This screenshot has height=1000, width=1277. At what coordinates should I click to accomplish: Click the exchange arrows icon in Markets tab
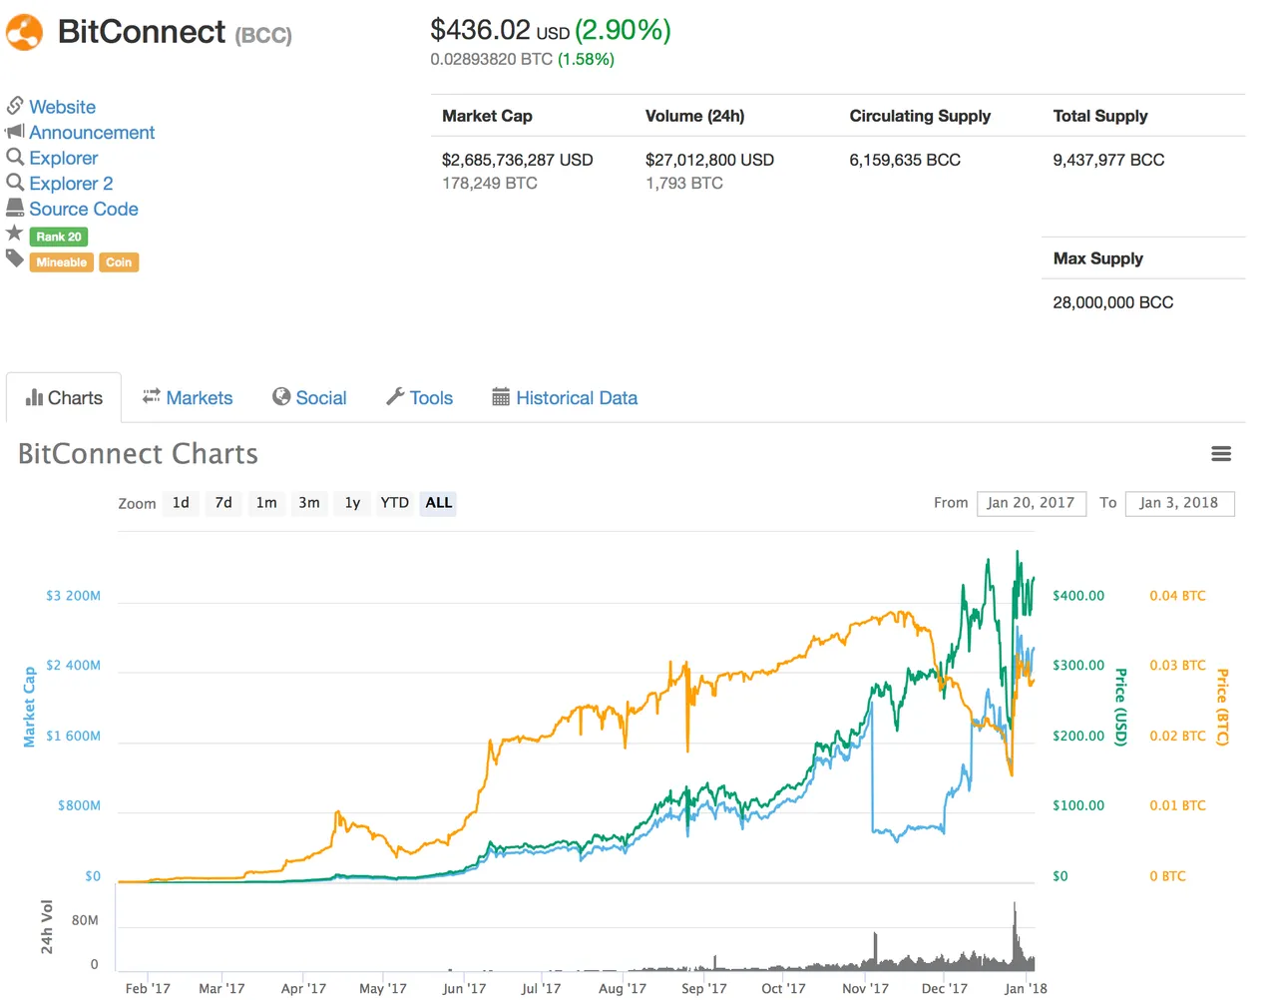(152, 396)
